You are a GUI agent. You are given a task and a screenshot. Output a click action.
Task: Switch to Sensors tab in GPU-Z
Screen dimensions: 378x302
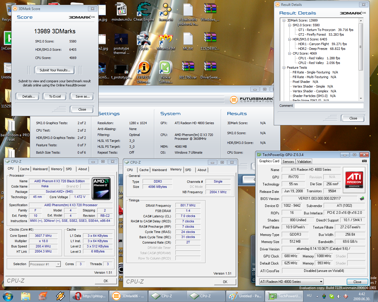288,162
